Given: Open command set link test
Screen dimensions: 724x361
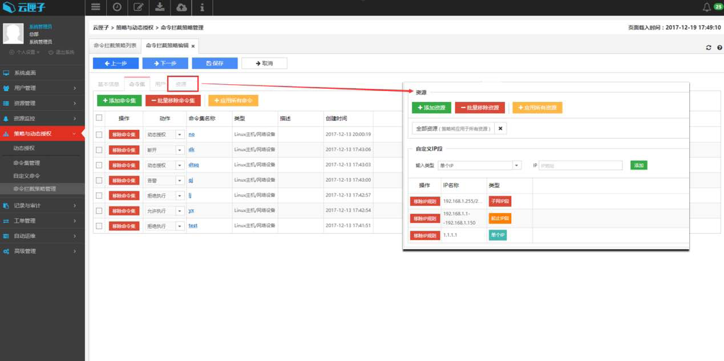Looking at the screenshot, I should pos(193,225).
